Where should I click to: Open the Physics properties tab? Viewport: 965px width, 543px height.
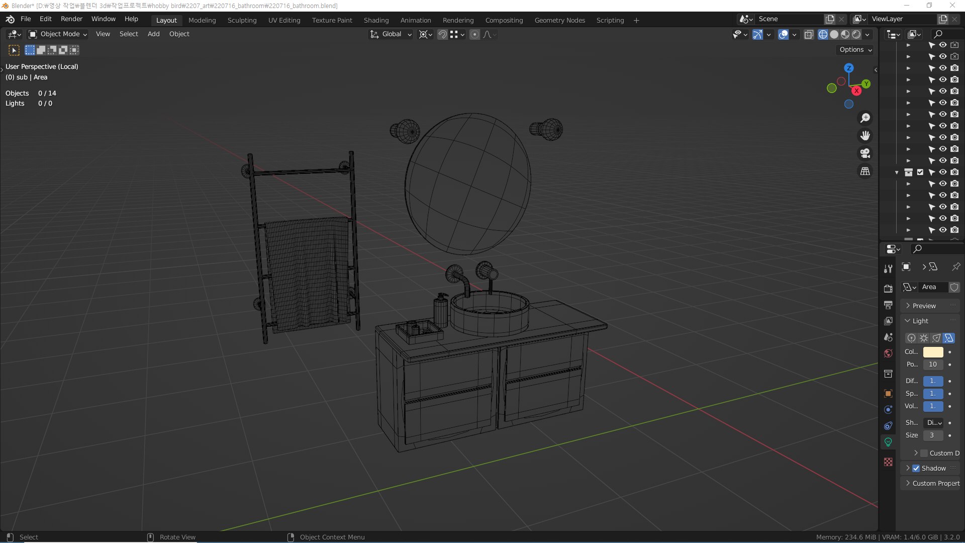(x=888, y=410)
